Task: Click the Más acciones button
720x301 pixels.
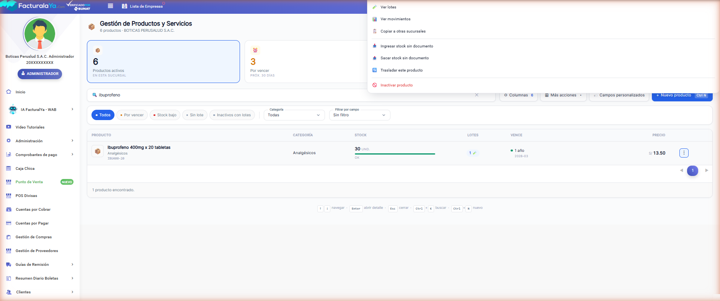Action: click(x=563, y=95)
